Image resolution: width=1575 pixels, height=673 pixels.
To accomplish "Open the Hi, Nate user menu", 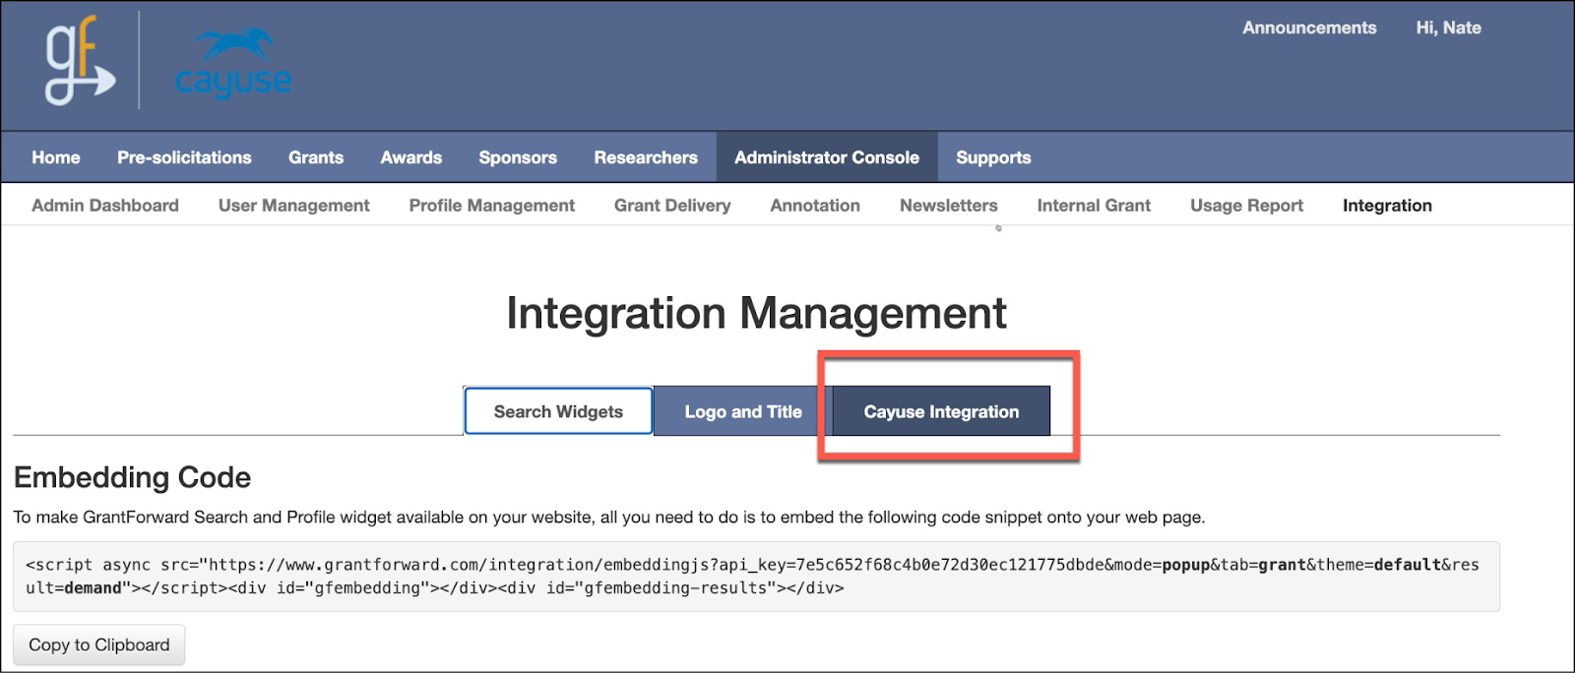I will 1448,28.
